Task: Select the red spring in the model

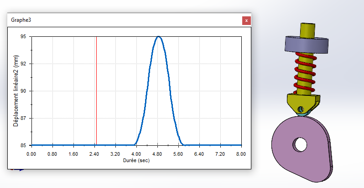Action: [x=306, y=72]
